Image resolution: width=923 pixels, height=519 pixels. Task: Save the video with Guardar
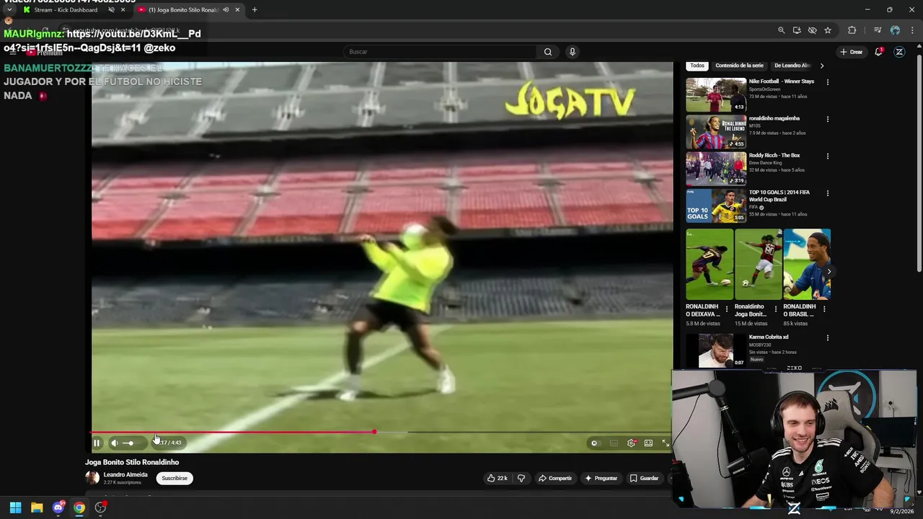pos(644,478)
